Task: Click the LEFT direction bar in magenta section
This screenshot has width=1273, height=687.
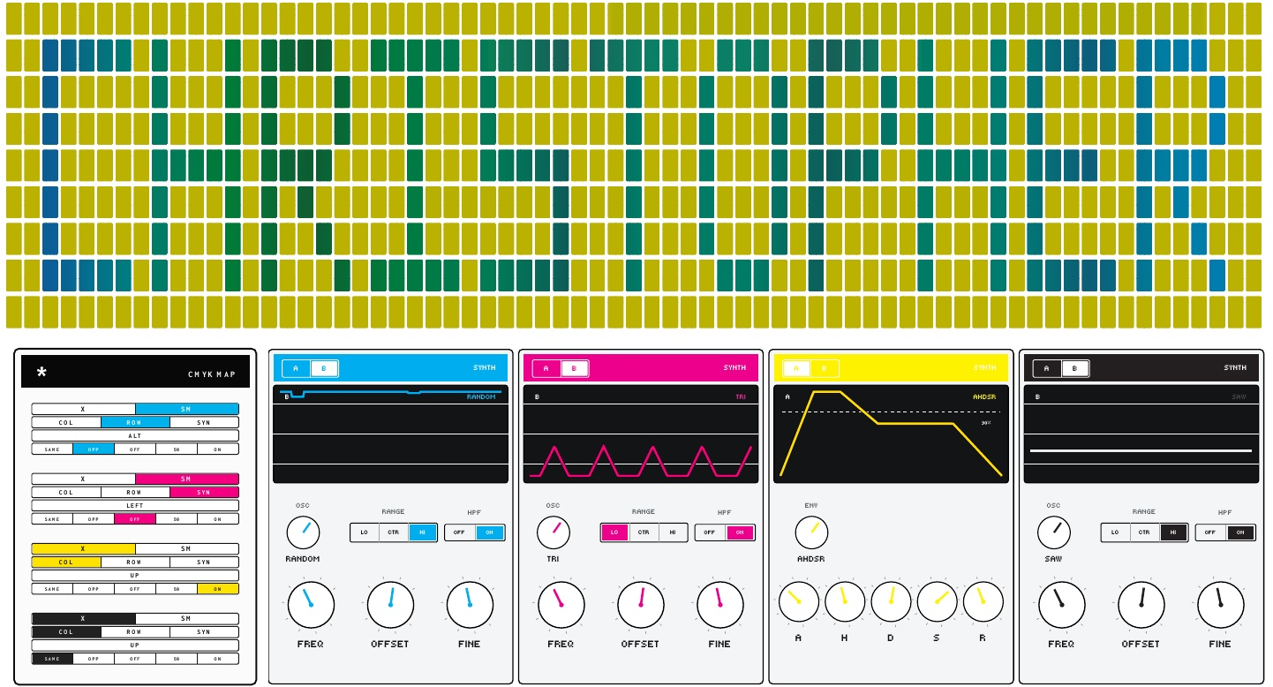Action: click(135, 505)
